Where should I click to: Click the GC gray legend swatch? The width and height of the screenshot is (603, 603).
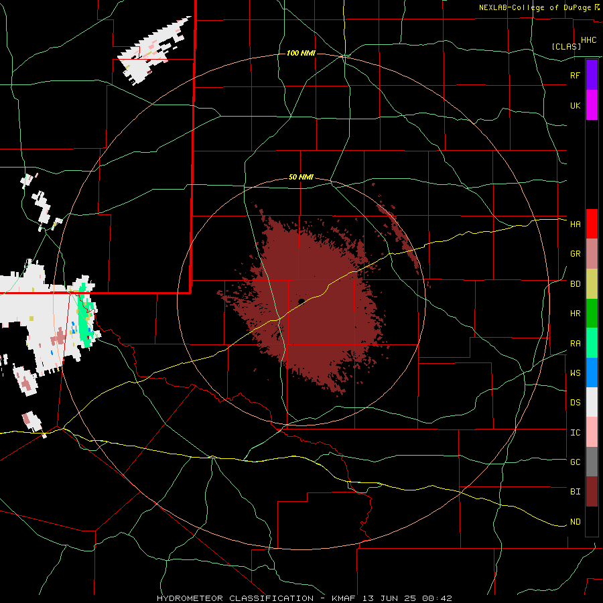point(592,462)
